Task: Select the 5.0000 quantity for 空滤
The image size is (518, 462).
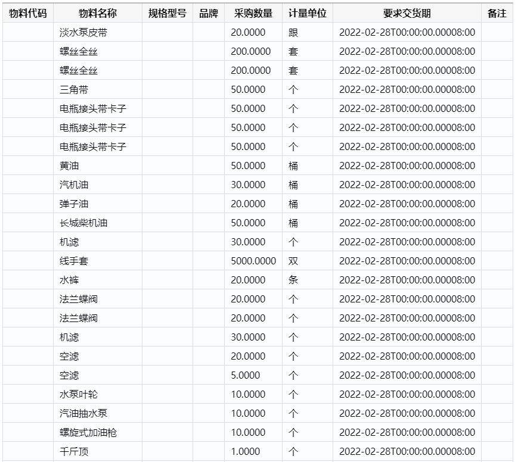Action: [253, 375]
